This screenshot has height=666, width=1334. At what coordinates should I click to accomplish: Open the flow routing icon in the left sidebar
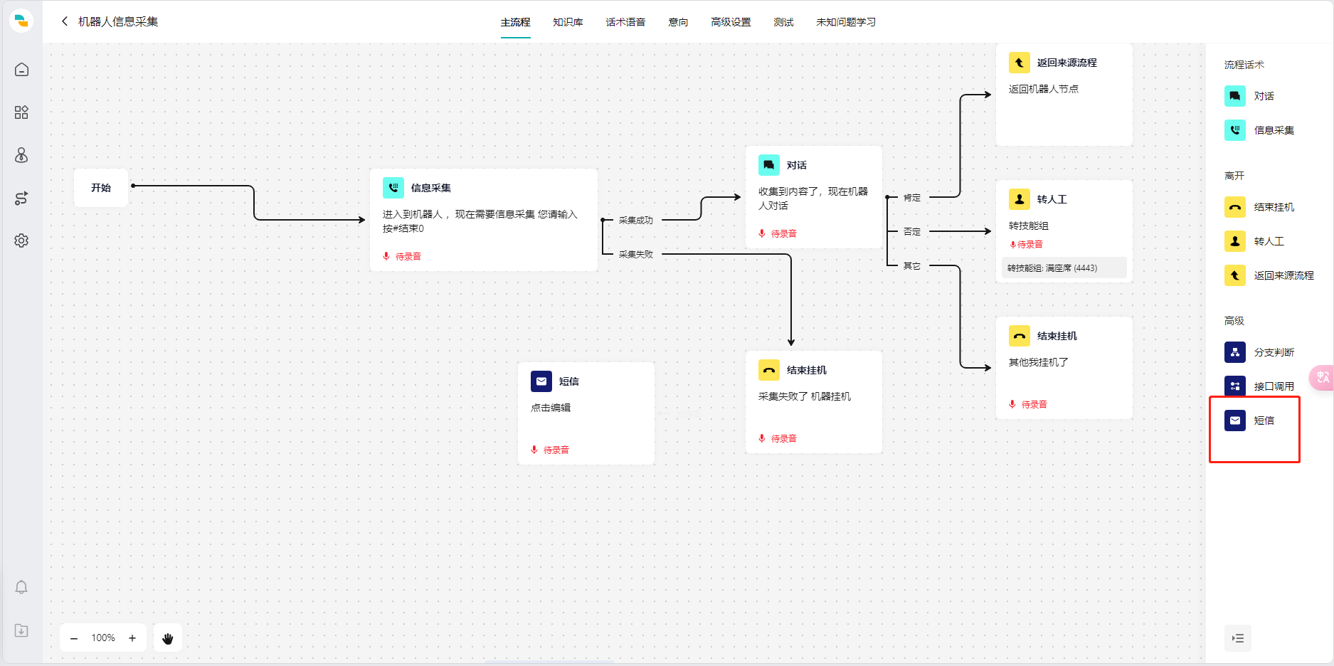tap(21, 198)
